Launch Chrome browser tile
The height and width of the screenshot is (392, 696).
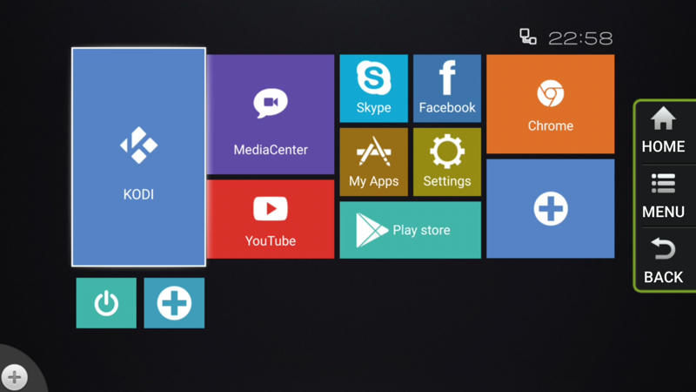coord(551,105)
